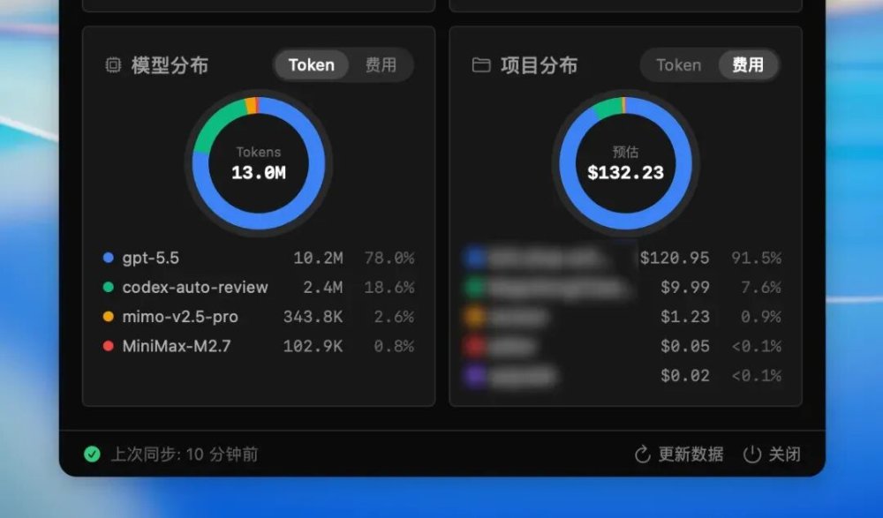Click the codex-auto-review model name
Viewport: 883px width, 518px height.
[195, 287]
